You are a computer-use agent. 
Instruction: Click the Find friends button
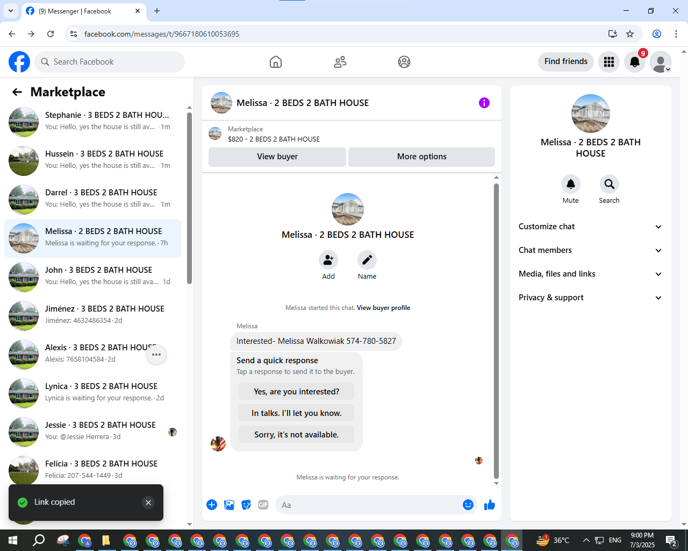pos(566,61)
